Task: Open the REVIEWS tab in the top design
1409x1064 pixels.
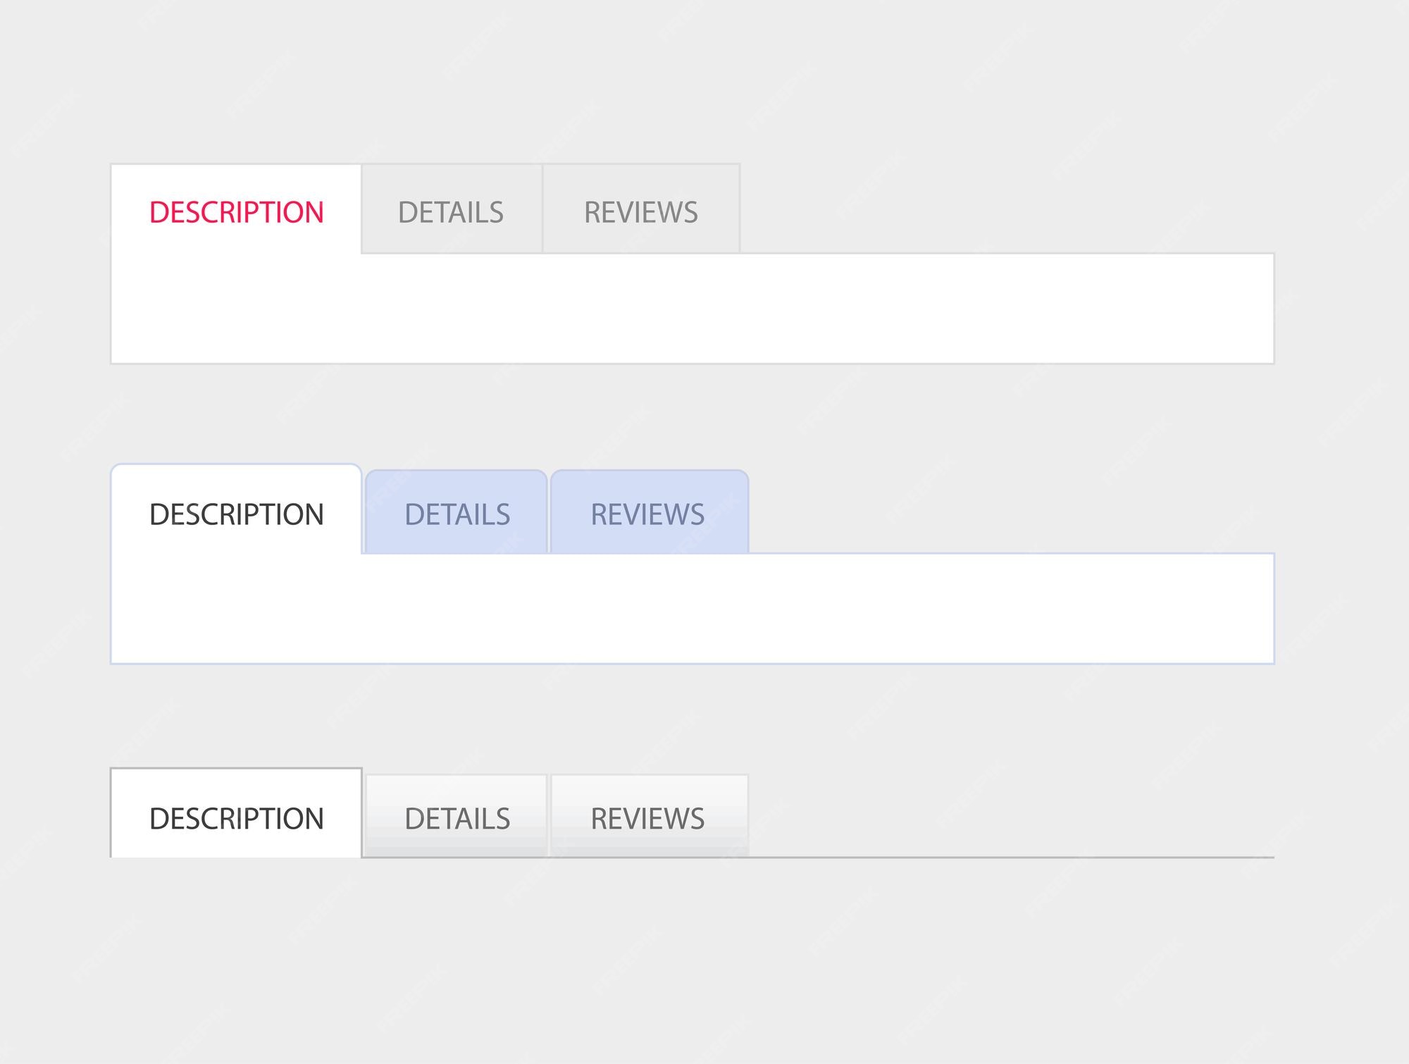Action: [641, 209]
